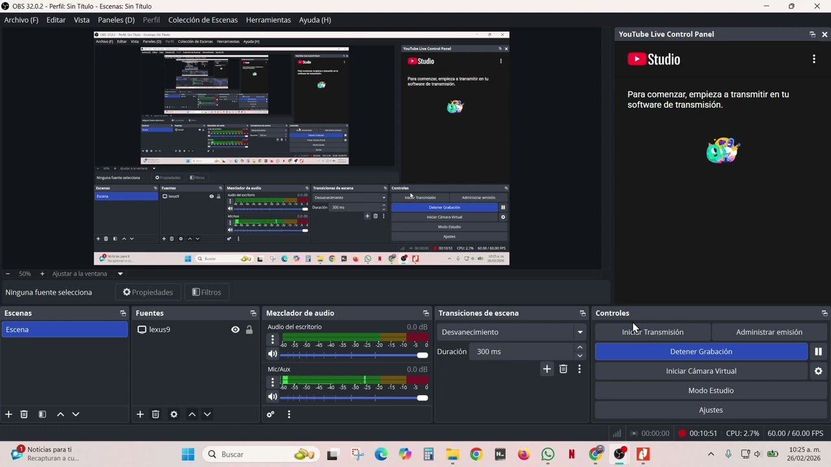
Task: Remove the scene transition with trash icon
Action: 564,369
